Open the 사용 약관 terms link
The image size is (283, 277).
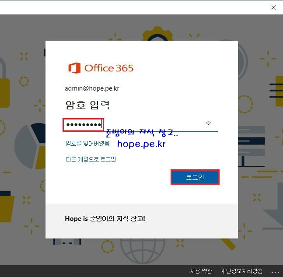[201, 271]
